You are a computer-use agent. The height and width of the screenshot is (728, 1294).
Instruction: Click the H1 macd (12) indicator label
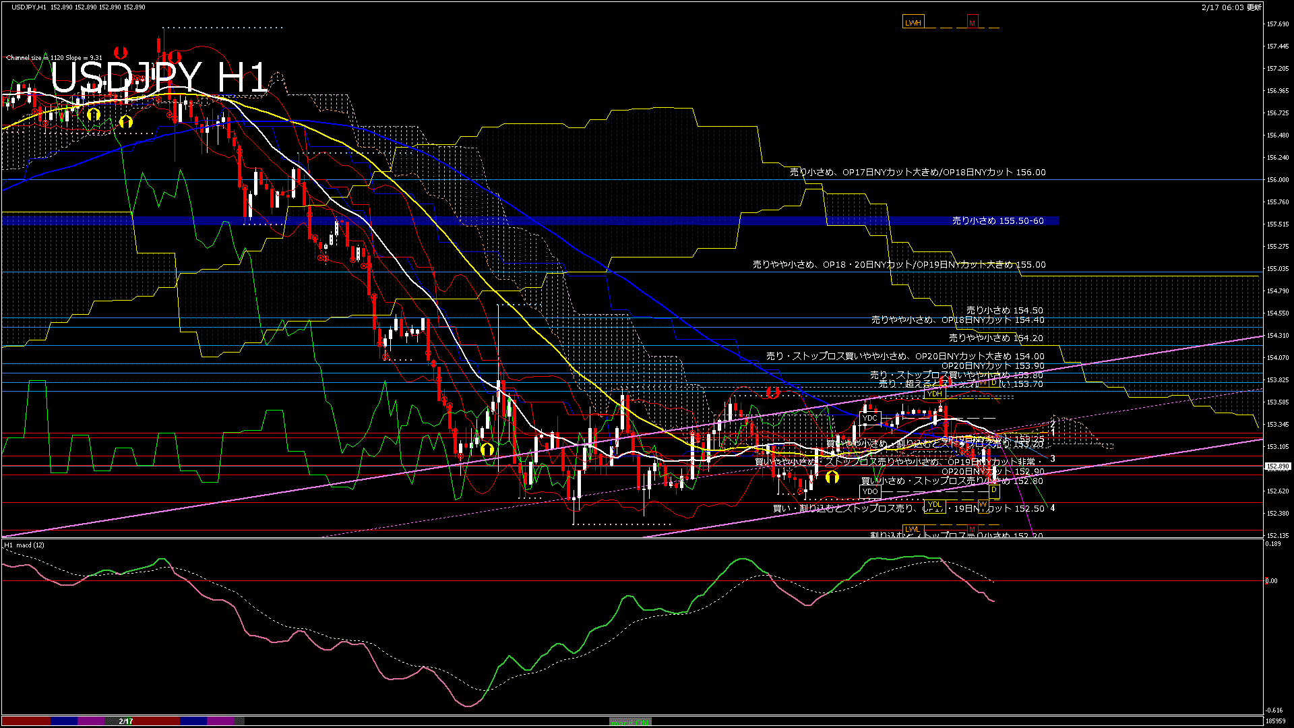point(24,545)
